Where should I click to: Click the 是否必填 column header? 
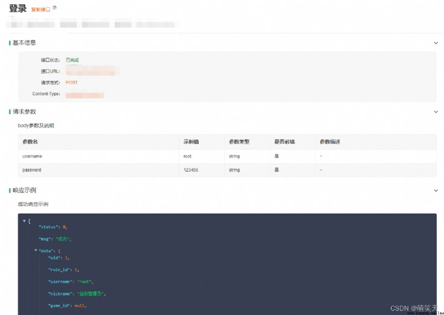[x=284, y=142]
